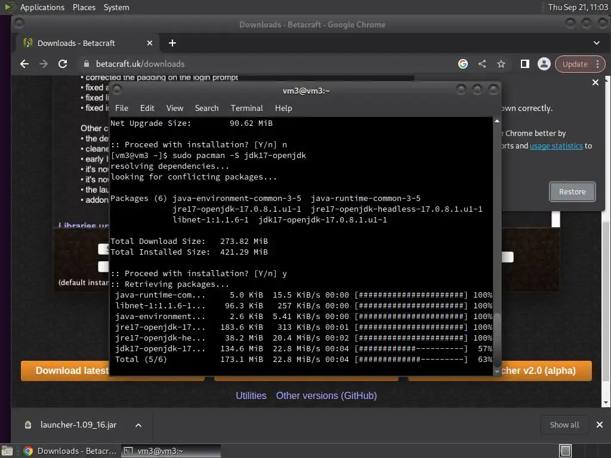
Task: Open terminal Help menu
Action: 283,109
